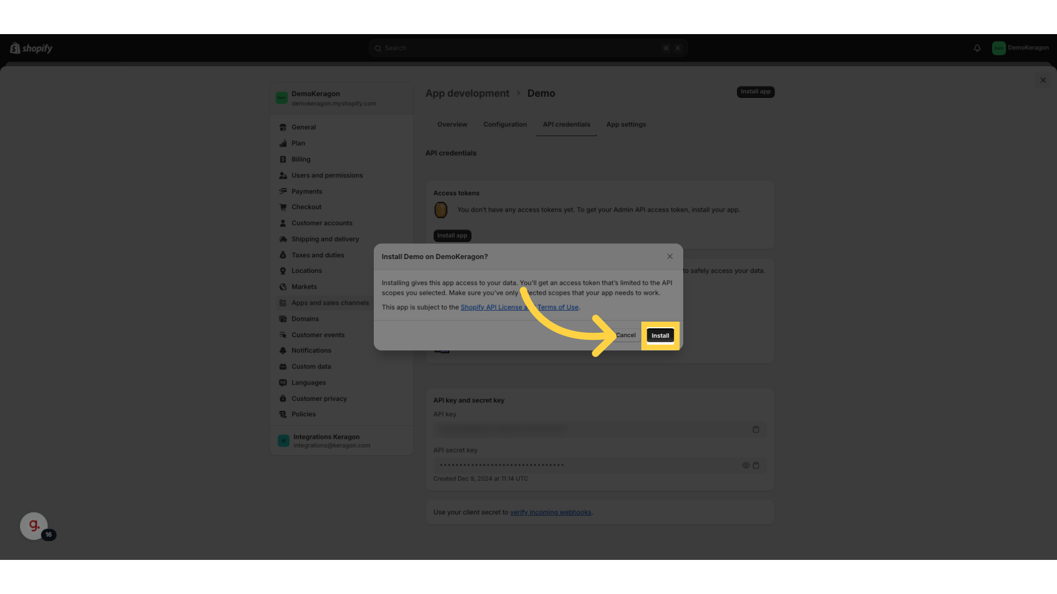Open Customer accounts icon
Image resolution: width=1057 pixels, height=594 pixels.
[283, 223]
